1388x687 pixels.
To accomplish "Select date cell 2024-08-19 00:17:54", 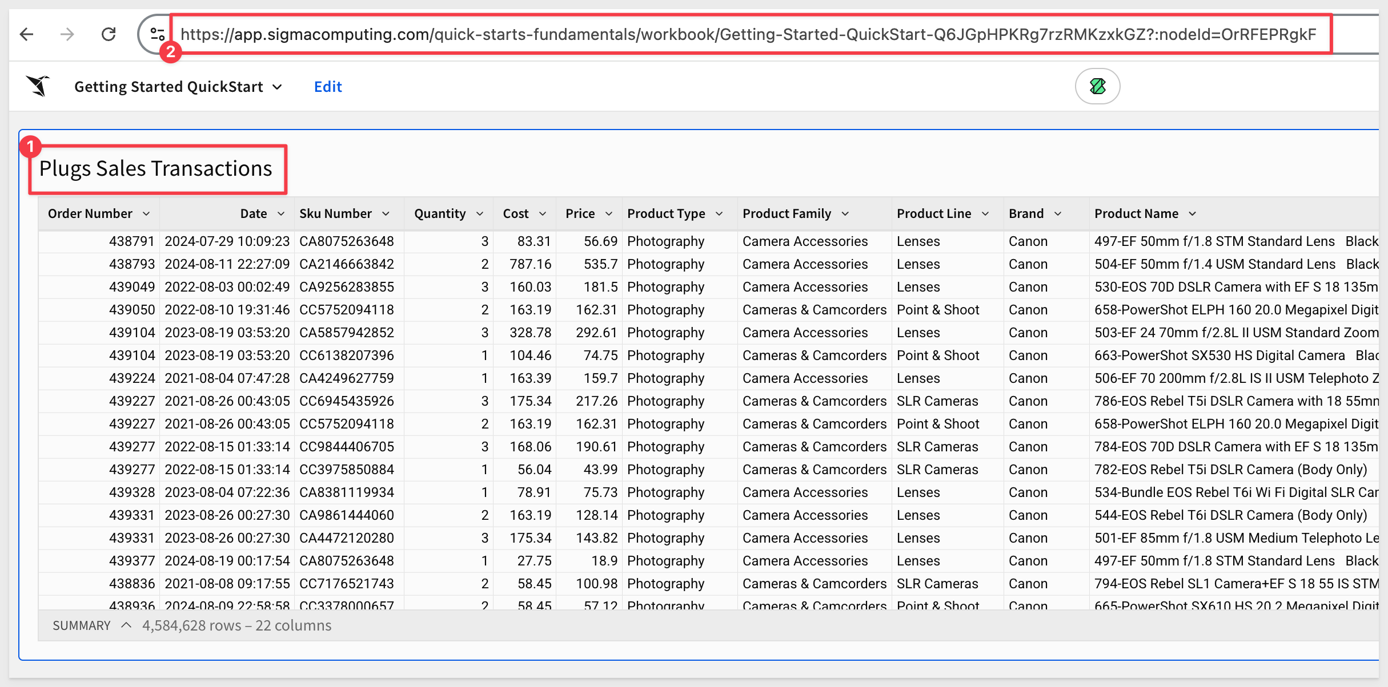I will [227, 561].
